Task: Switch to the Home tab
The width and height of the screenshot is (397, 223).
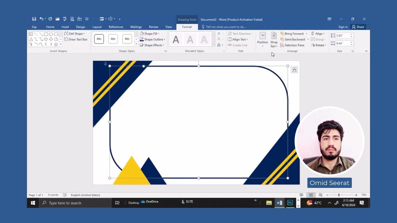Action: [x=50, y=27]
